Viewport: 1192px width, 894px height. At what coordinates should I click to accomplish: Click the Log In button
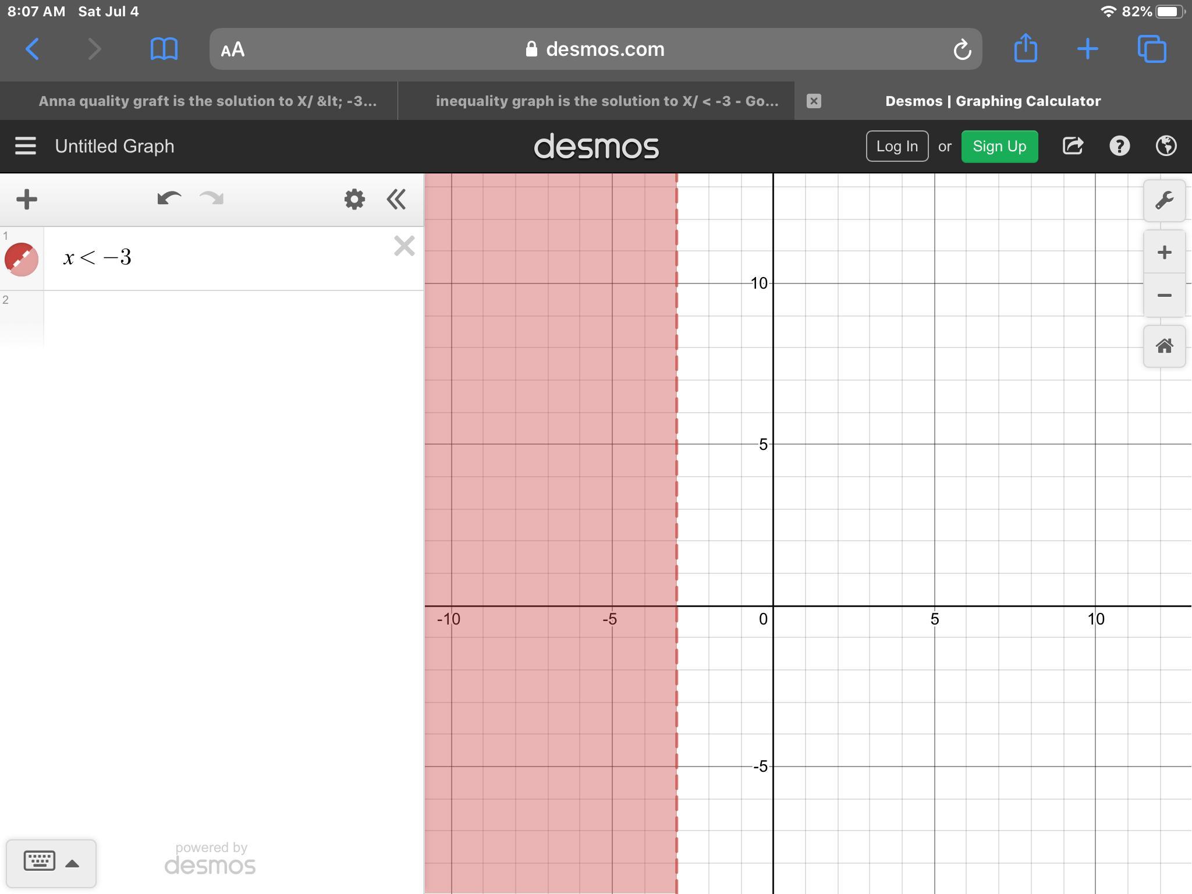click(x=896, y=146)
